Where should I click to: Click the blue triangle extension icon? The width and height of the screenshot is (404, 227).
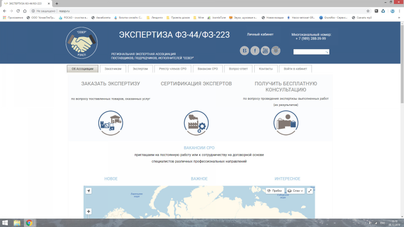pyautogui.click(x=383, y=11)
